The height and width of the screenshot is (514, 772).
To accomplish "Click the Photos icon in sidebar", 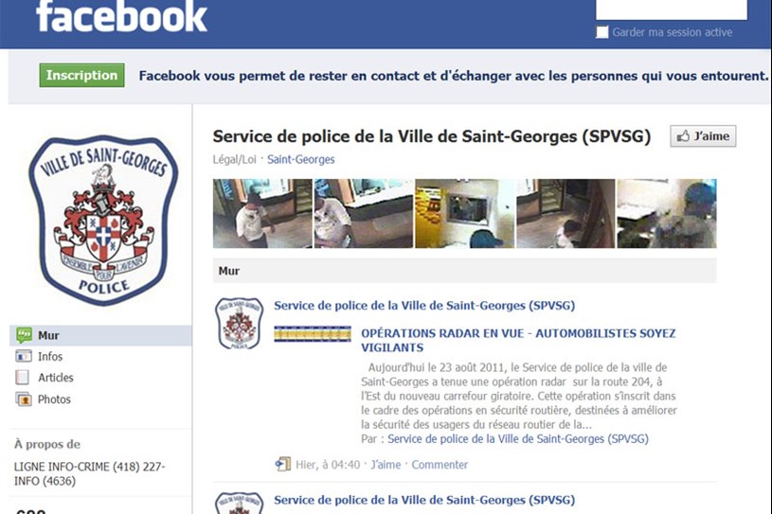I will coord(24,399).
